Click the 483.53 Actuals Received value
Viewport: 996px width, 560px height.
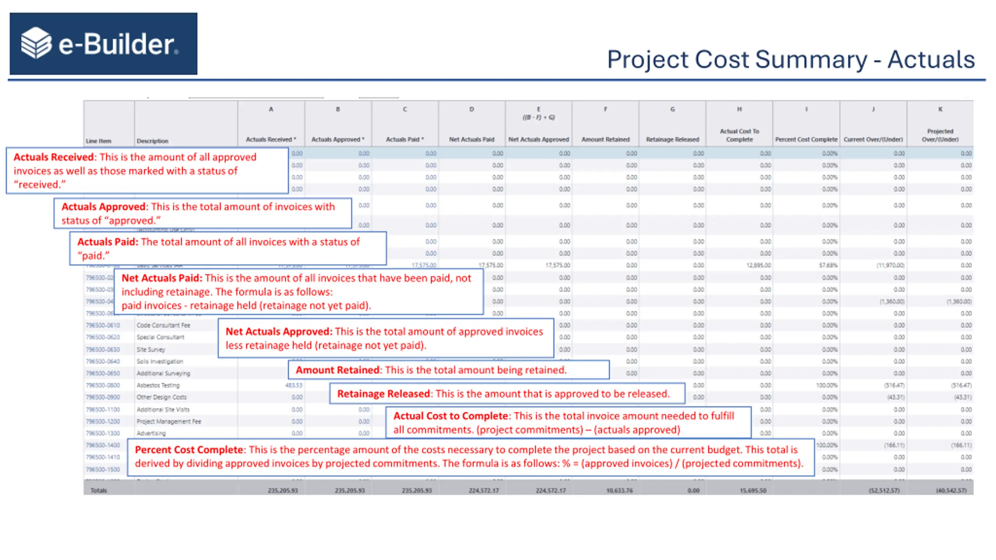coord(293,385)
